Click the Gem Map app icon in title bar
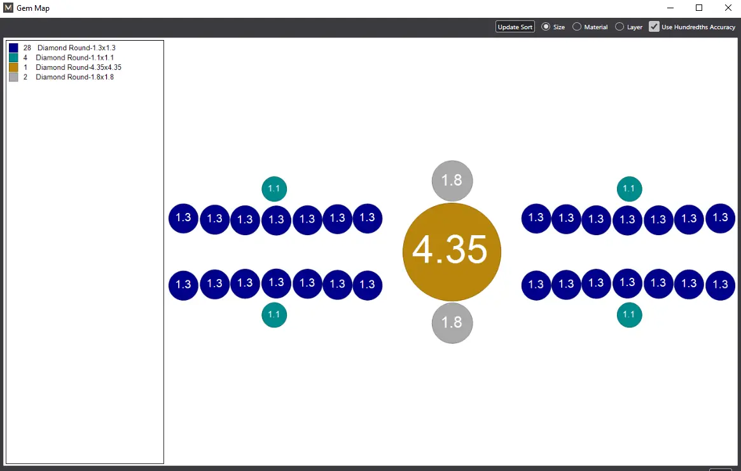This screenshot has height=471, width=741. [x=8, y=8]
